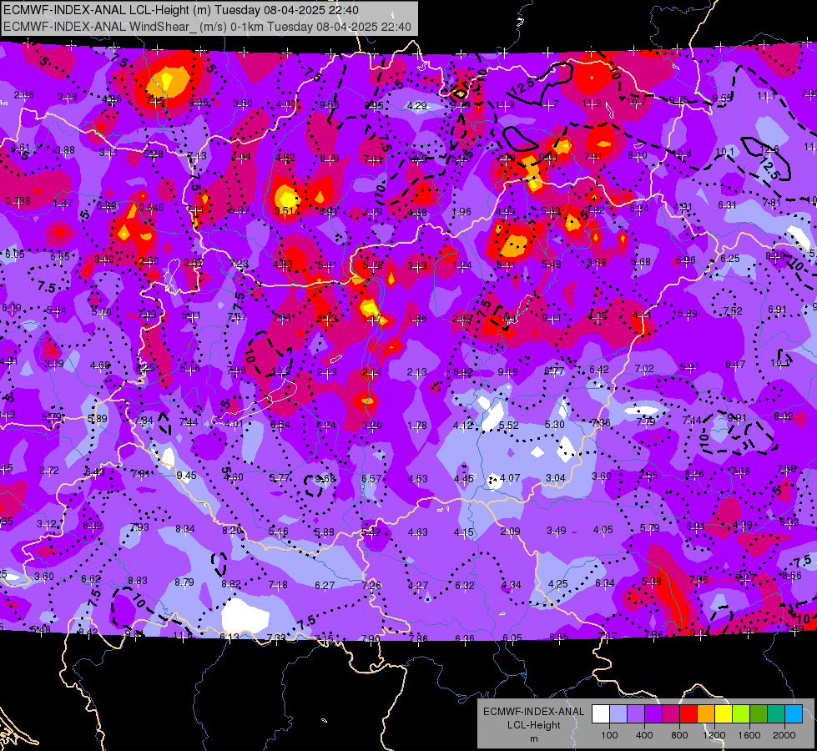The width and height of the screenshot is (817, 751).
Task: Click the grid value 4.29
Action: click(416, 105)
